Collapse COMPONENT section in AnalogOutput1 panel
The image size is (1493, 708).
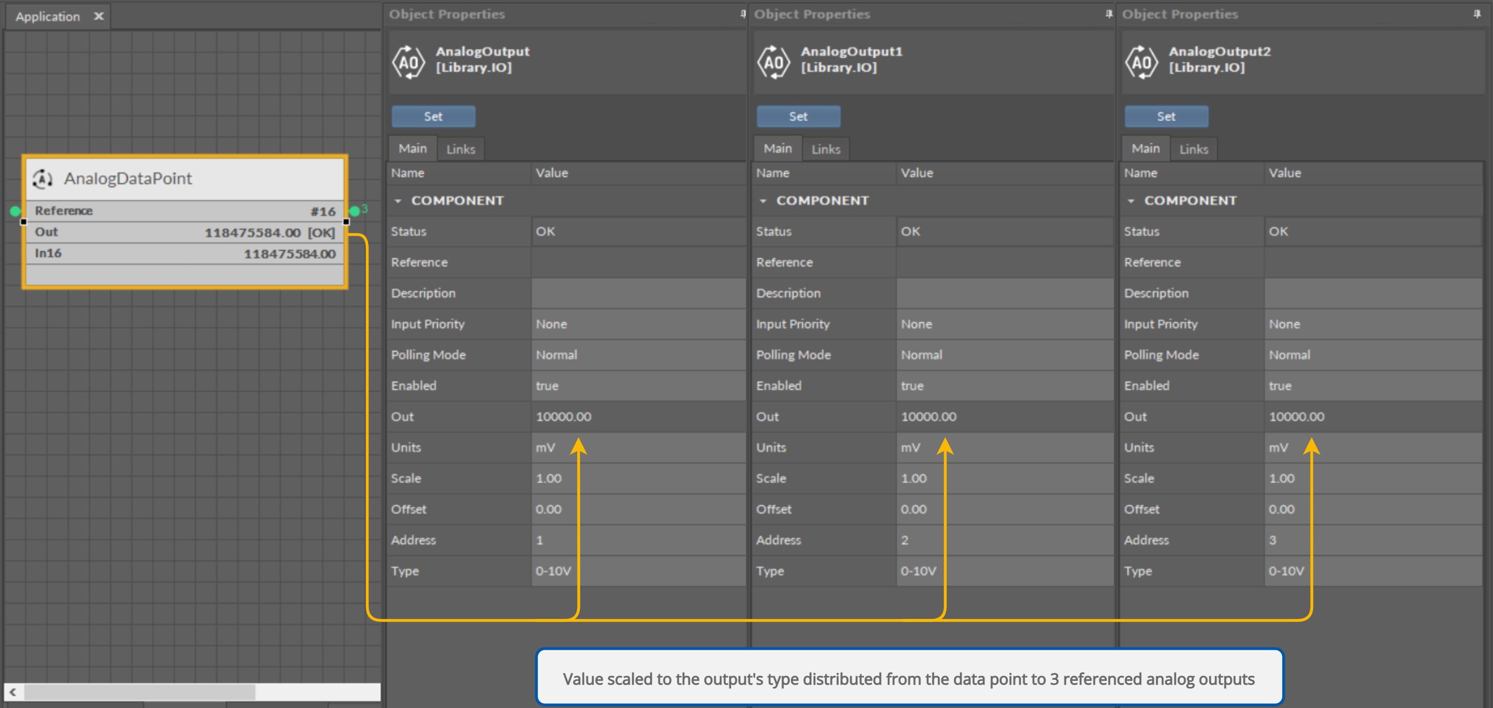coord(763,201)
